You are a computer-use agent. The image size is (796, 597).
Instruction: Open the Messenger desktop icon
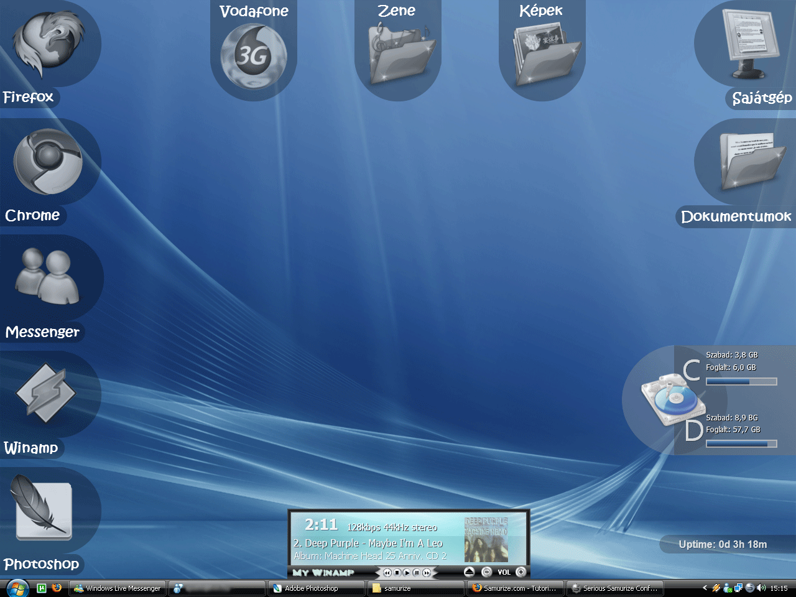(x=47, y=275)
